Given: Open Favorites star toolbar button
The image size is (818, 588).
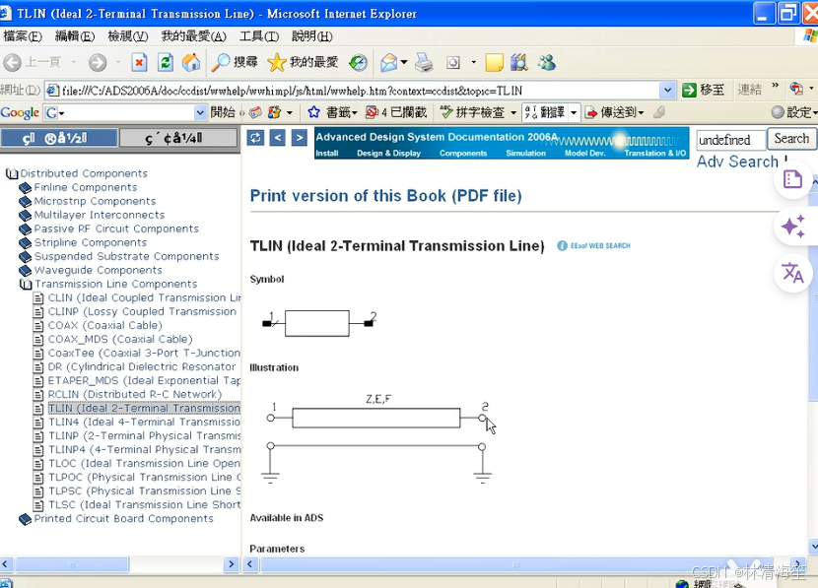Looking at the screenshot, I should [x=303, y=63].
